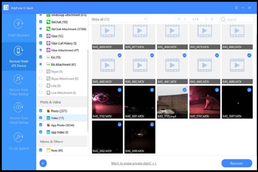258x172 pixels.
Task: Go to the next page arrow
Action: [205, 19]
